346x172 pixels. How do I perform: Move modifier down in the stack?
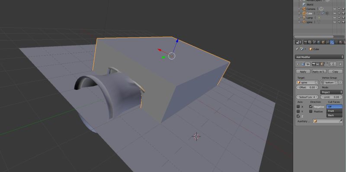(335, 64)
